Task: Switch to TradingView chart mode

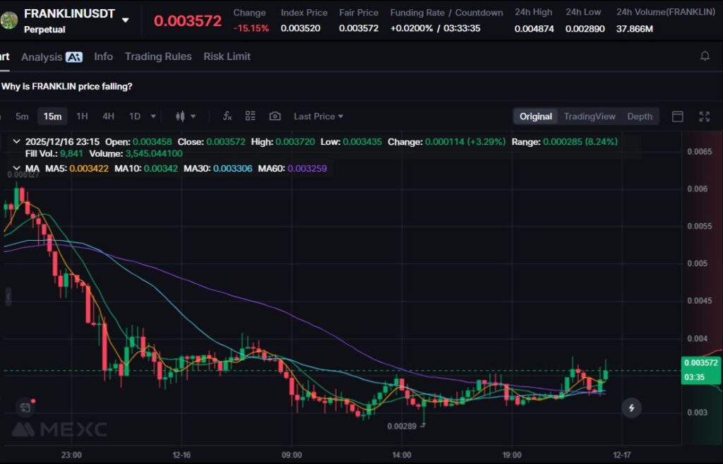Action: coord(589,117)
